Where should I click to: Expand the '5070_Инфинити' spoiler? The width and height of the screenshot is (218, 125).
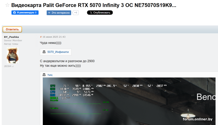coord(58,52)
